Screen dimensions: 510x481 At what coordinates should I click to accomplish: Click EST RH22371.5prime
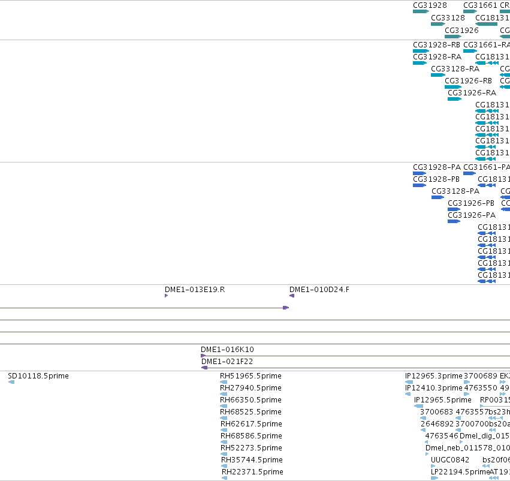click(224, 478)
